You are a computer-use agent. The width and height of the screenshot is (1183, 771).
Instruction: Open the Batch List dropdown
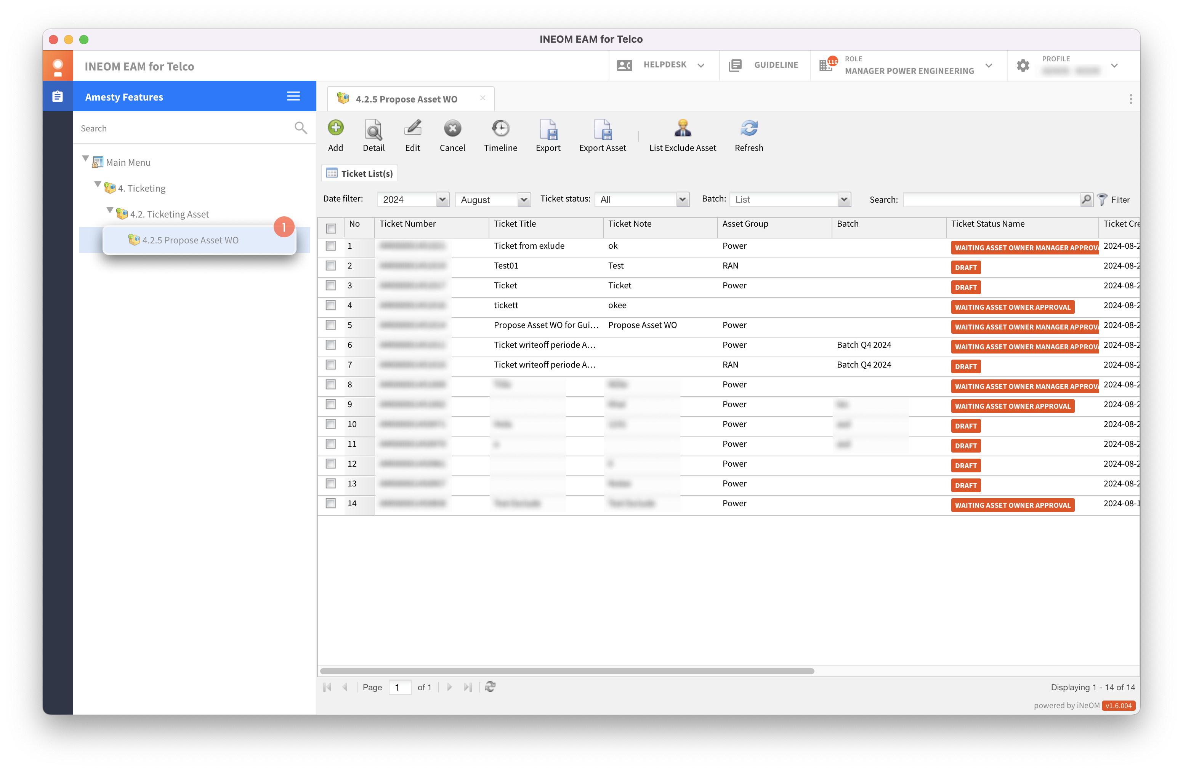pyautogui.click(x=844, y=200)
